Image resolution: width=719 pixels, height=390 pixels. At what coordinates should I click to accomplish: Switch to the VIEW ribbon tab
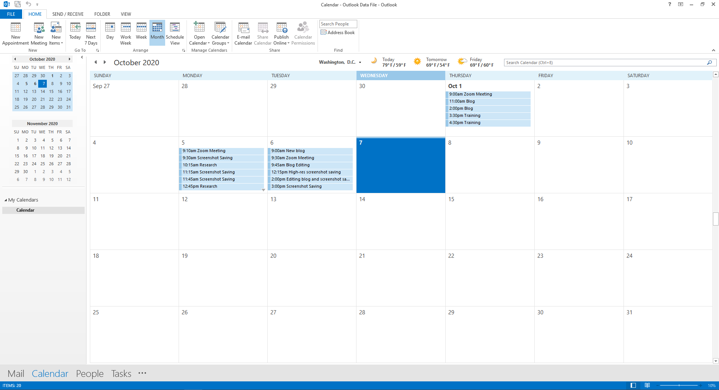(x=125, y=14)
